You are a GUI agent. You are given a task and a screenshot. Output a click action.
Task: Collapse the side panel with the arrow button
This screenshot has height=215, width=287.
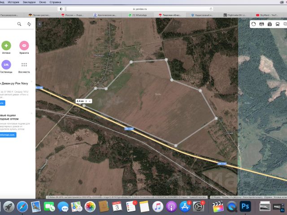(39, 24)
